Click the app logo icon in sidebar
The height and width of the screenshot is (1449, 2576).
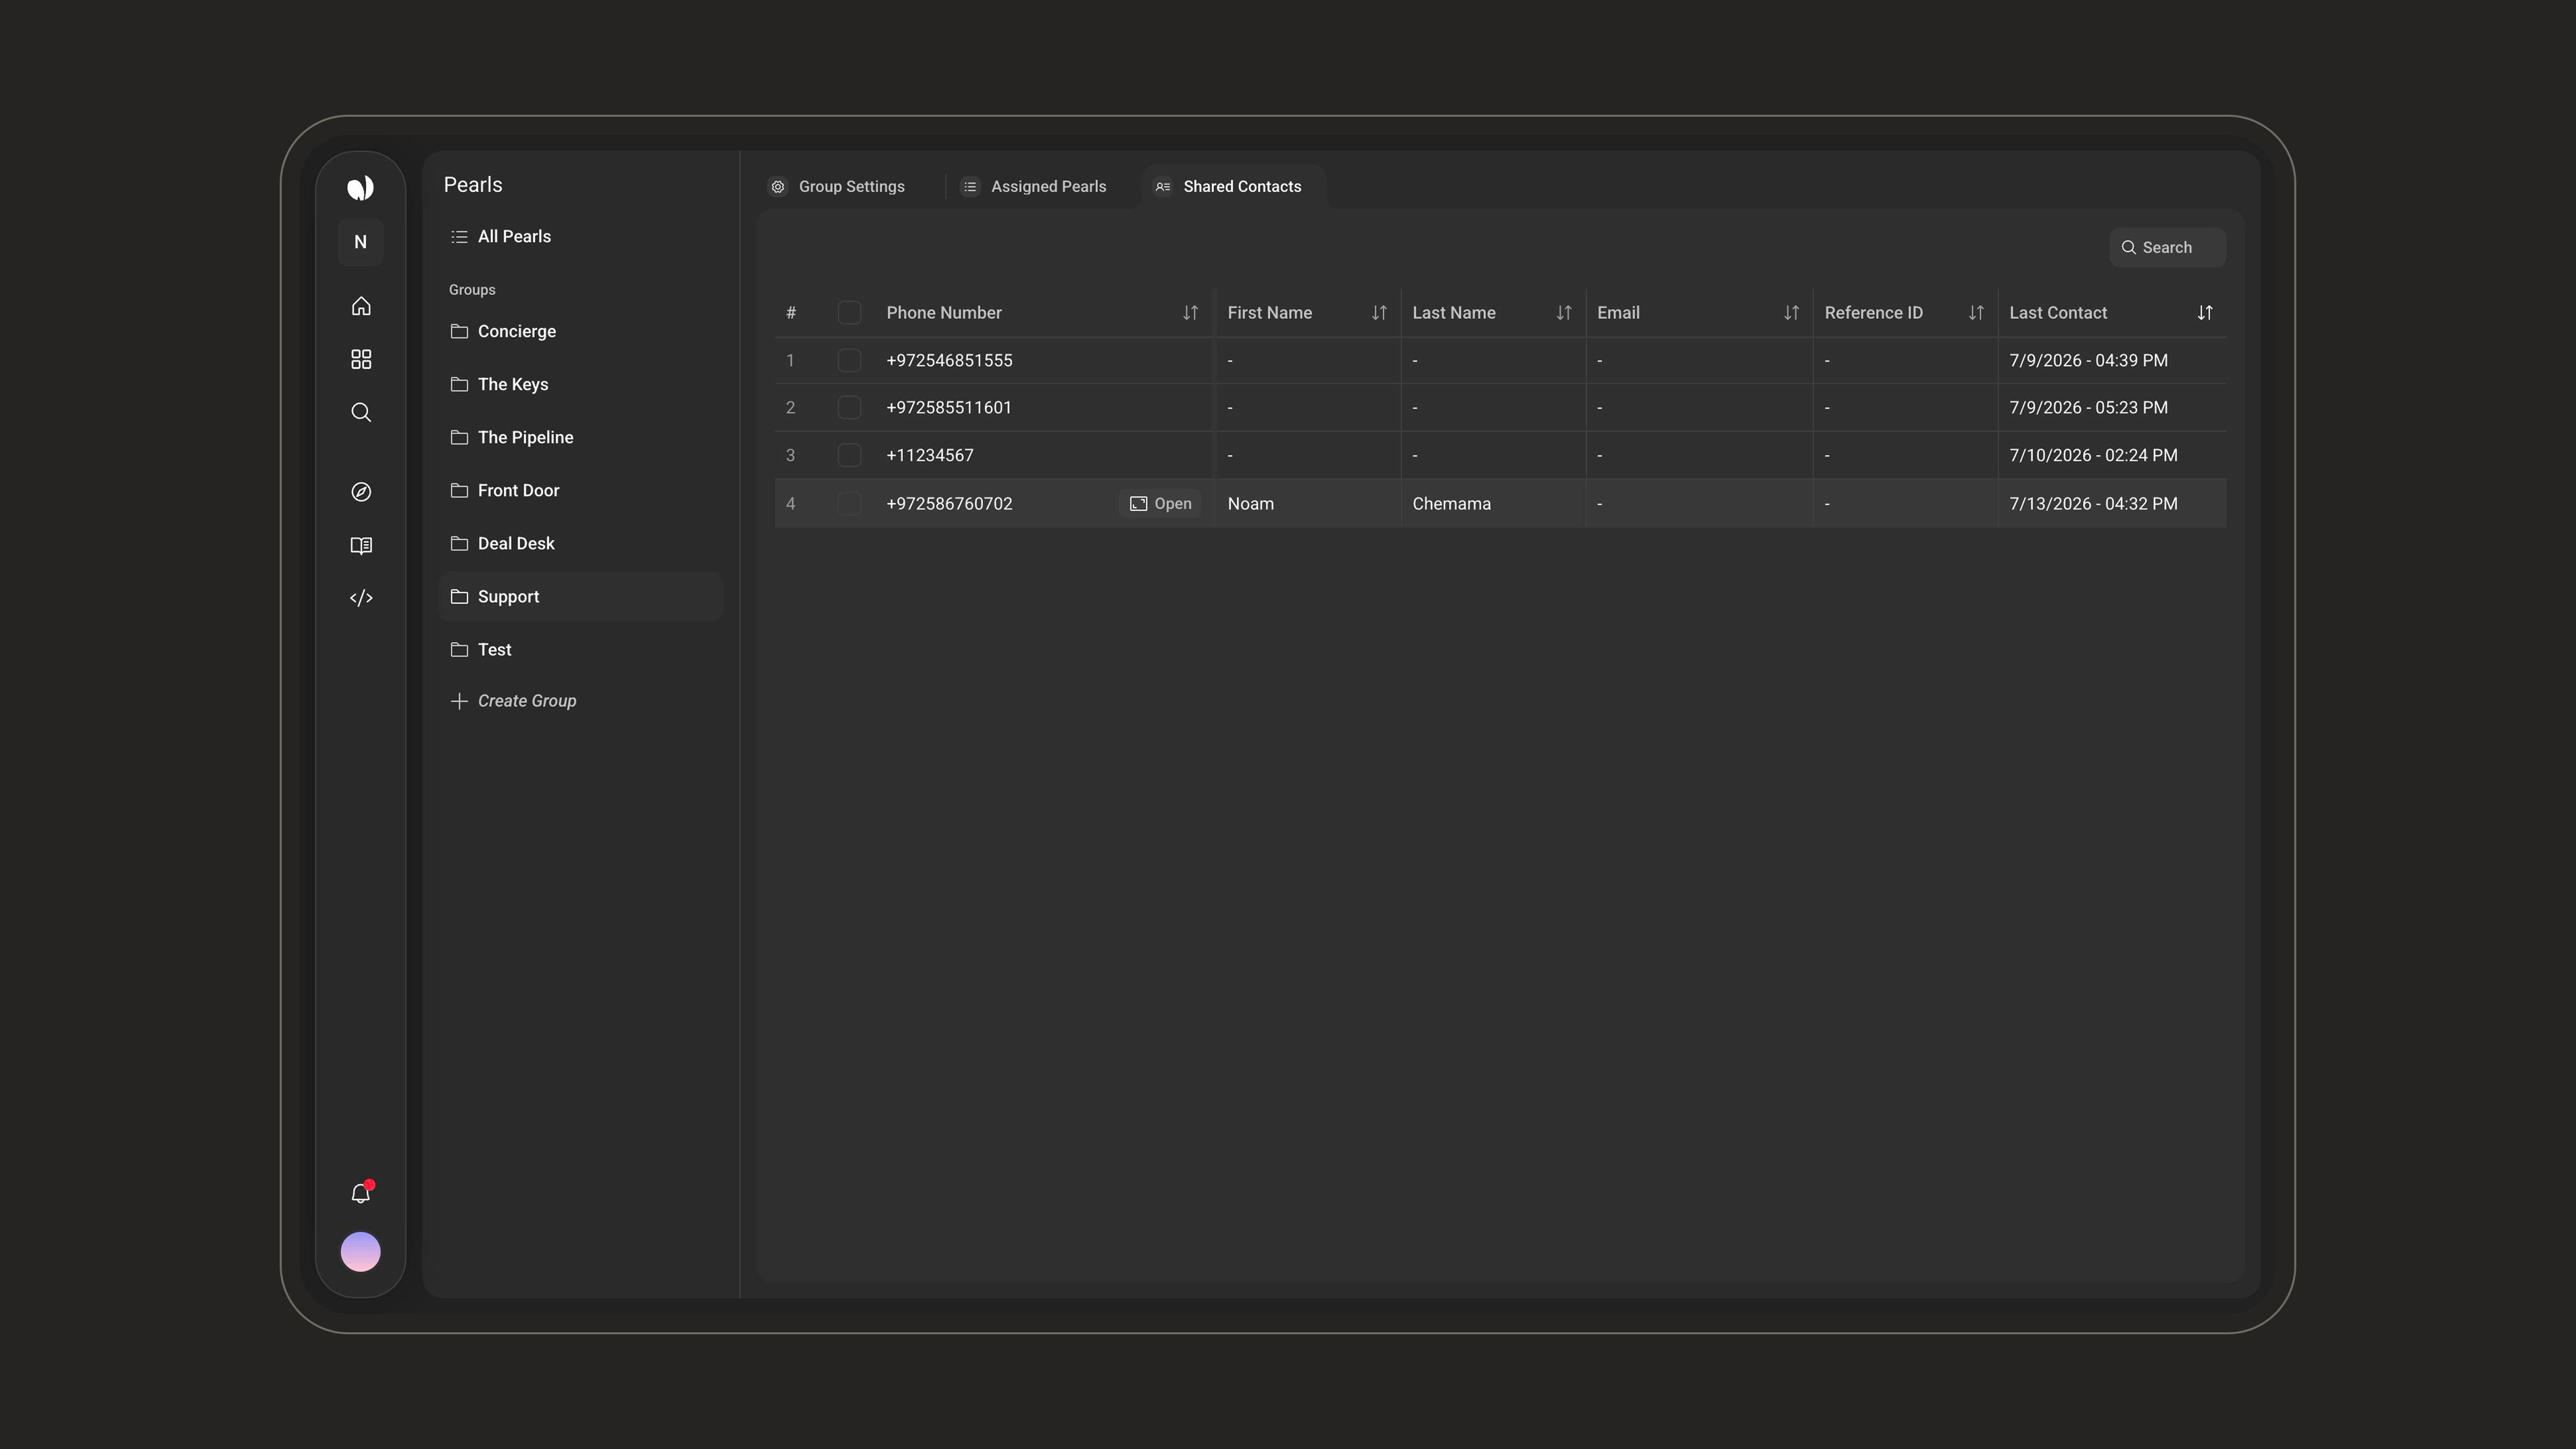click(360, 187)
